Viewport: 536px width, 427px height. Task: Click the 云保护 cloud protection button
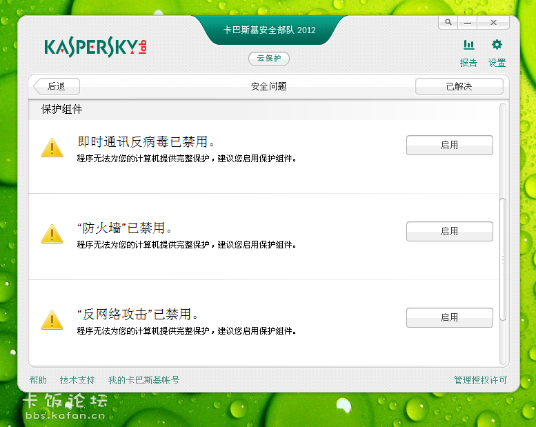269,59
